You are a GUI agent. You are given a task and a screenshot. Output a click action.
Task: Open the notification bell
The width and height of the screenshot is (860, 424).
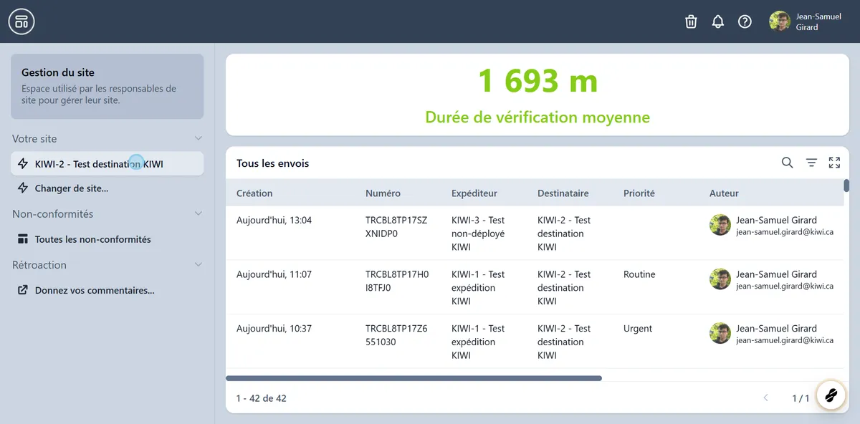(x=717, y=21)
